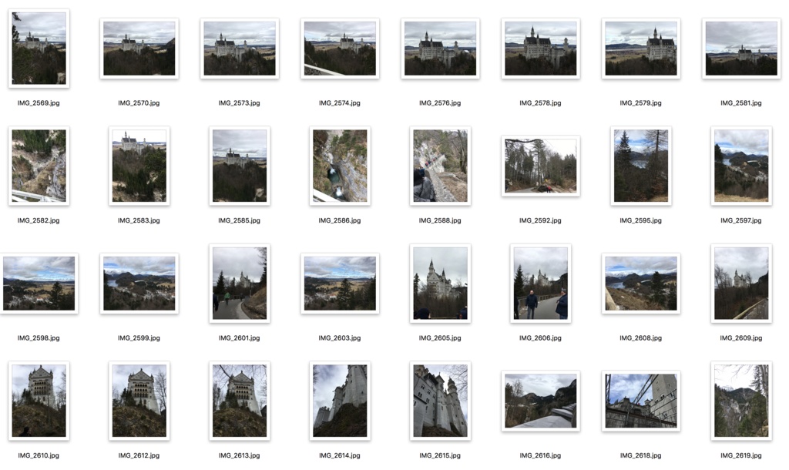This screenshot has width=789, height=470.
Task: Select the IMG_2615.jpg thumbnail
Action: tap(440, 401)
